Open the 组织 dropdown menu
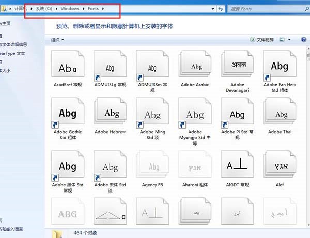 (57, 39)
